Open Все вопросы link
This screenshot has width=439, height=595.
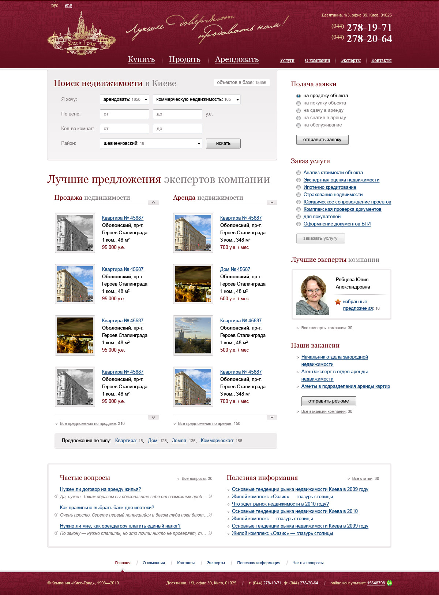[194, 478]
